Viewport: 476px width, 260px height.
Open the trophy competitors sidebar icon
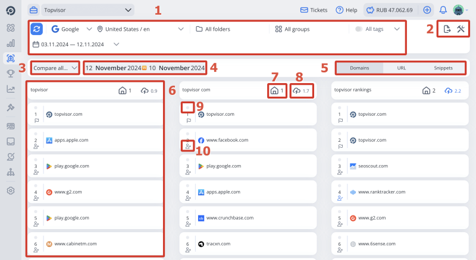pyautogui.click(x=11, y=74)
